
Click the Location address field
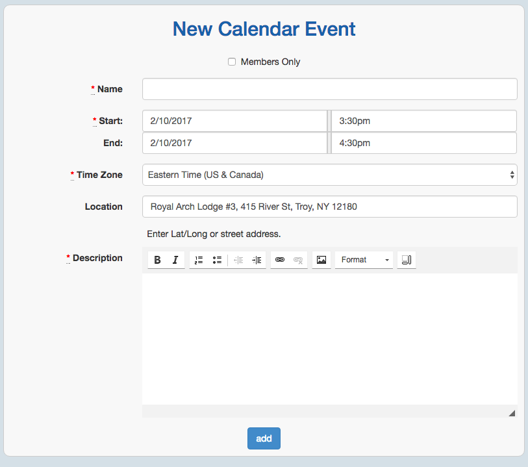(x=329, y=207)
